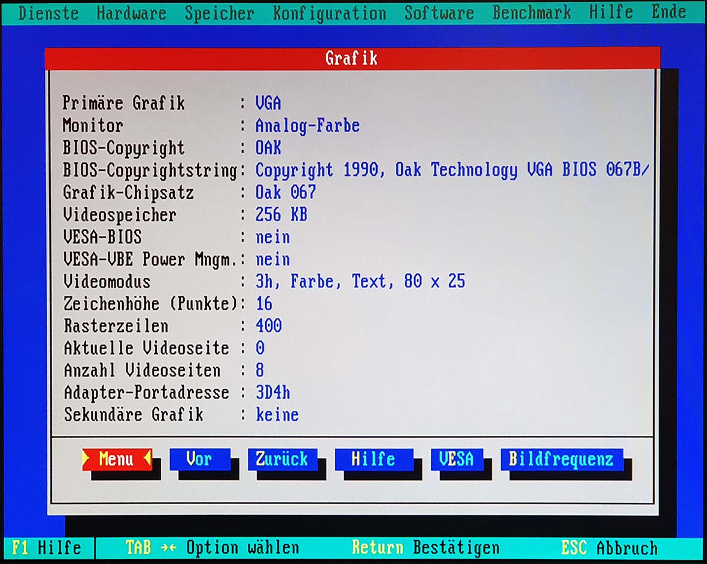Click ESC Abbruch in the status bar
Viewport: 707px width, 564px height.
[x=609, y=548]
